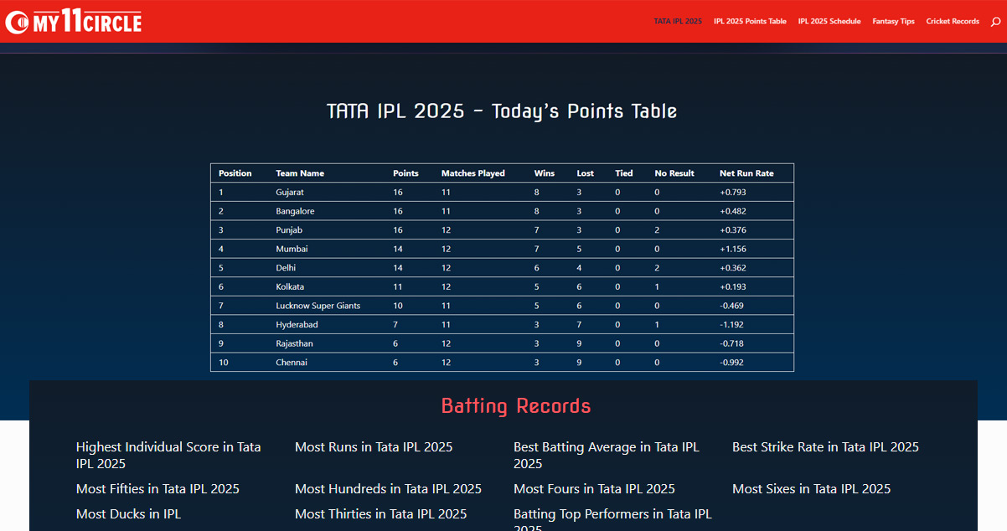Open Best Strike Rate in Tata IPL 2025
This screenshot has height=531, width=1007.
[825, 447]
